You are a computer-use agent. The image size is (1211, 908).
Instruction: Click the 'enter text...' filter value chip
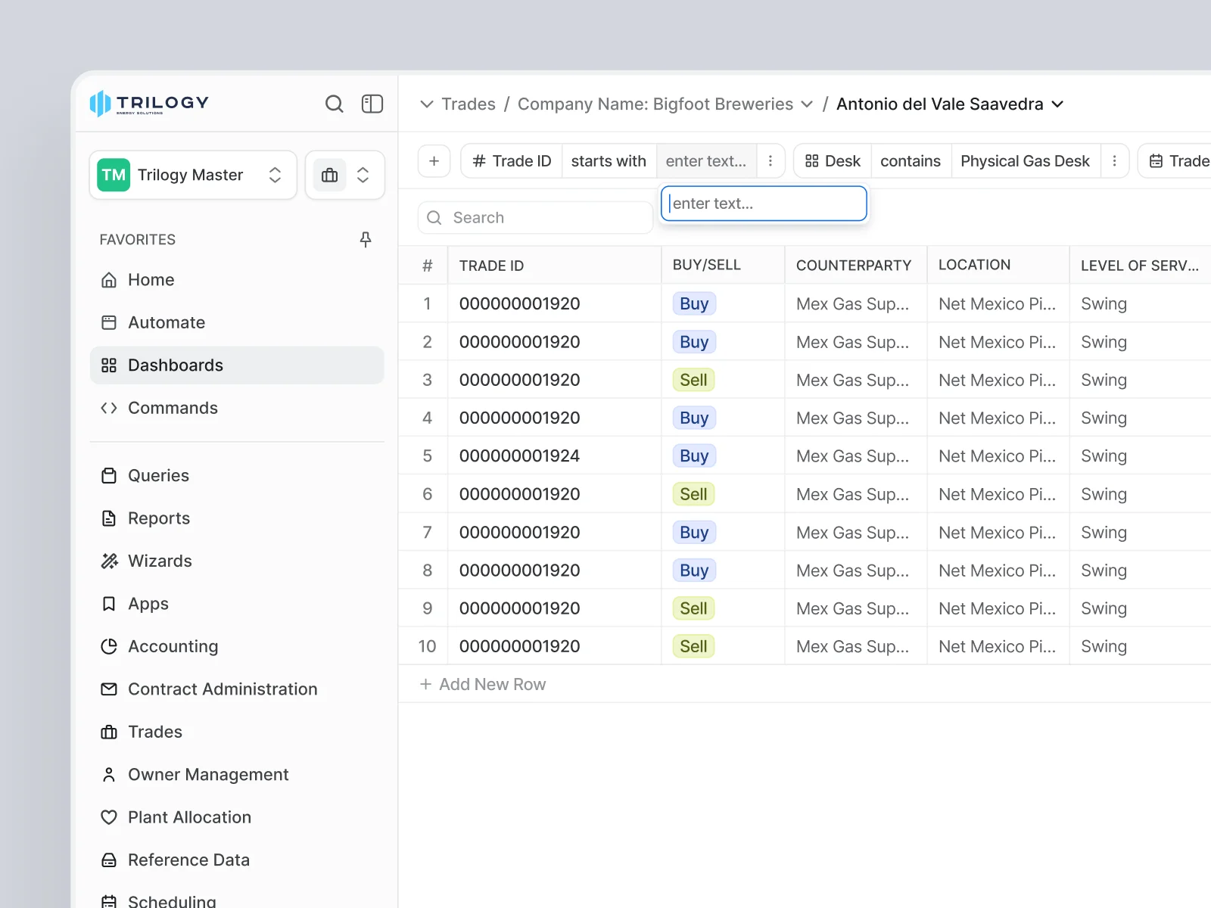pos(705,161)
